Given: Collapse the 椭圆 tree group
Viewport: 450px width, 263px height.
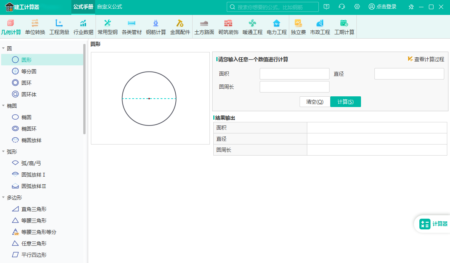Looking at the screenshot, I should point(3,106).
